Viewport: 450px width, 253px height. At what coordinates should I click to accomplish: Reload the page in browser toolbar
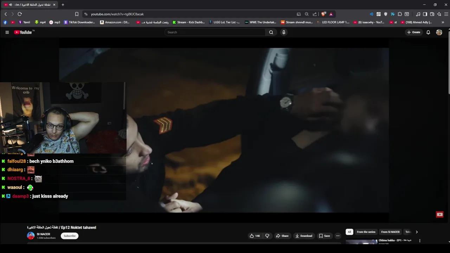(20, 14)
